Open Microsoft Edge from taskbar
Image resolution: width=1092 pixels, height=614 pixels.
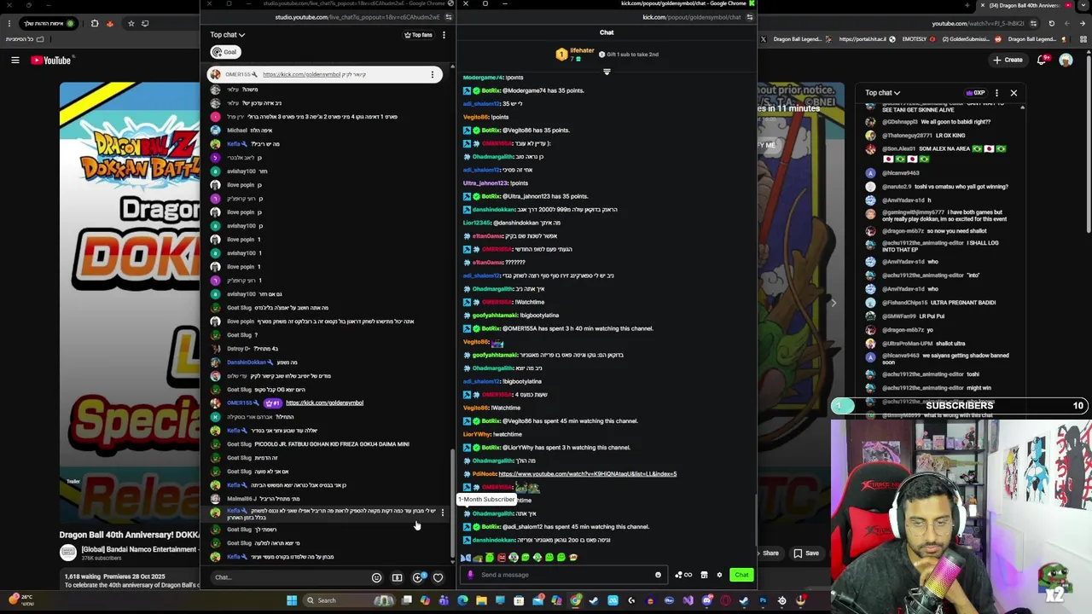click(462, 600)
